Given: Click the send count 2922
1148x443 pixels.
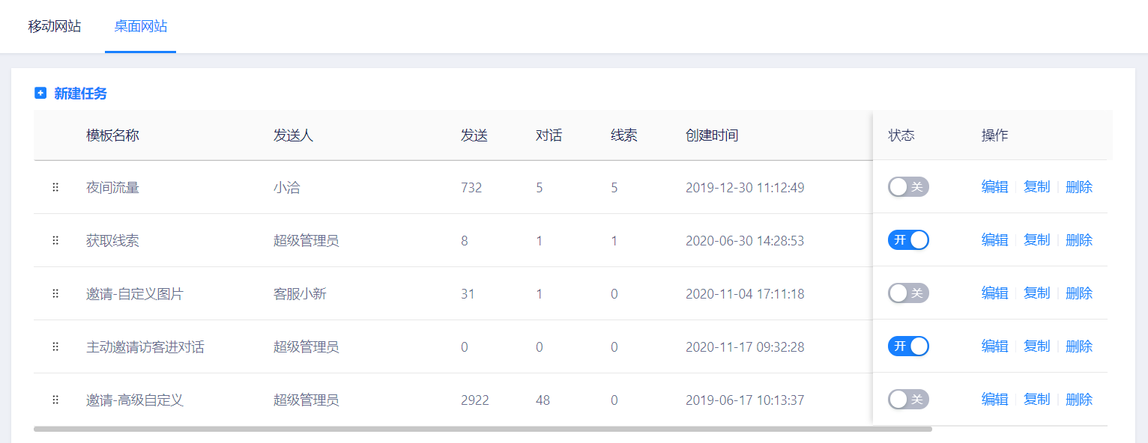Looking at the screenshot, I should pyautogui.click(x=475, y=400).
